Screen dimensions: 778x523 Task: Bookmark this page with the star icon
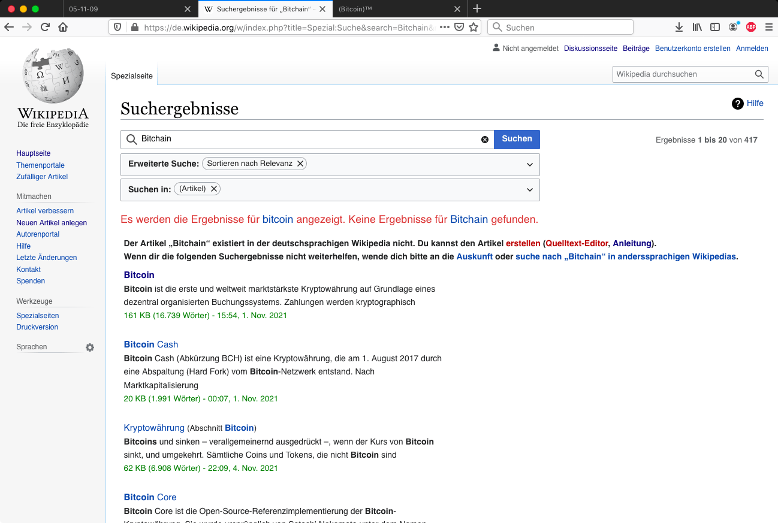pos(473,27)
